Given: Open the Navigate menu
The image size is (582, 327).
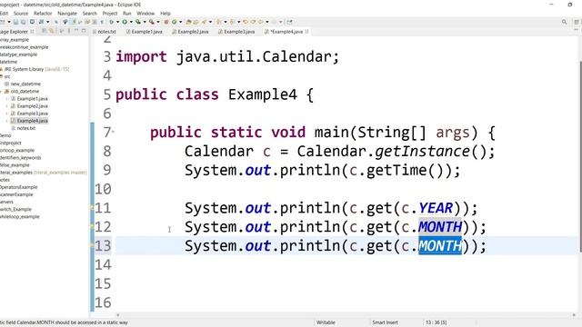Looking at the screenshot, I should click(66, 14).
